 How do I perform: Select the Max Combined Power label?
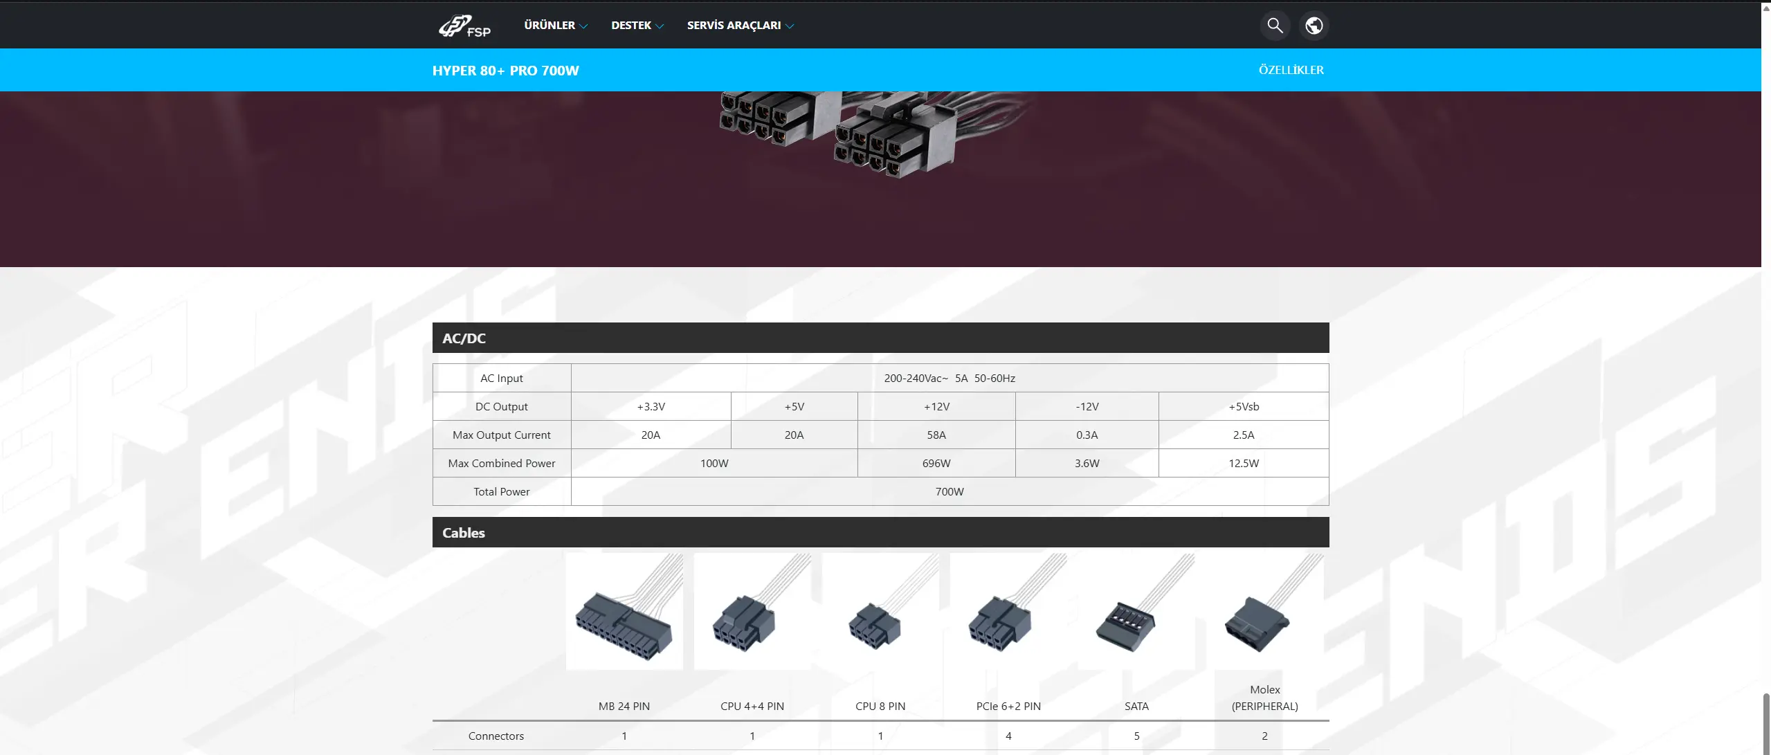click(502, 463)
